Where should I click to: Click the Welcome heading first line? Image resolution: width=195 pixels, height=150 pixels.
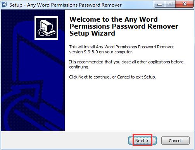(114, 19)
